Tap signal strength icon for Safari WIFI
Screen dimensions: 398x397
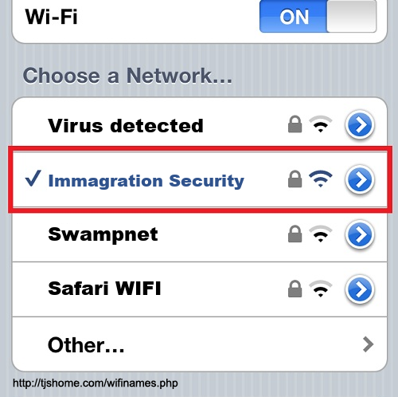(x=321, y=289)
